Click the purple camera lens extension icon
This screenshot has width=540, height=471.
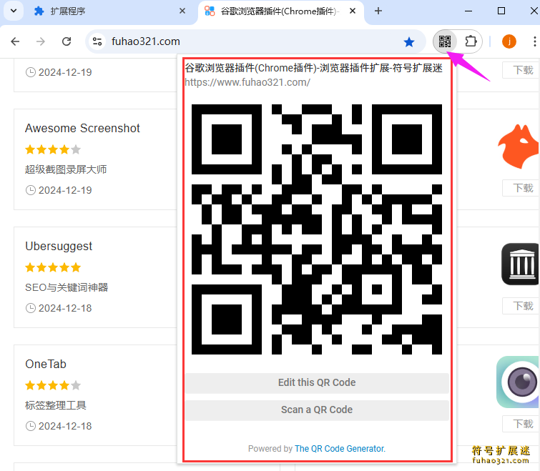[x=518, y=382]
